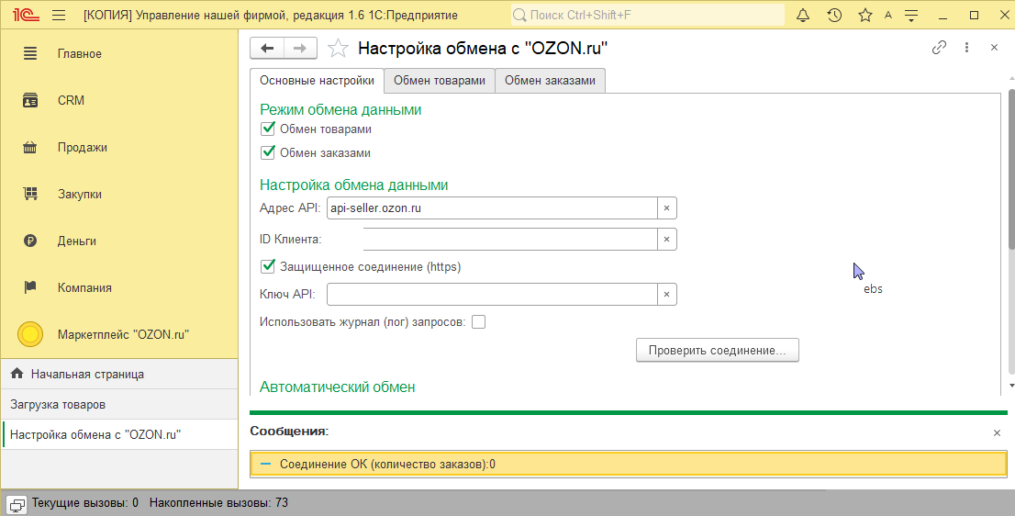The height and width of the screenshot is (516, 1015).
Task: Click the Адрес API input field
Action: coord(492,208)
